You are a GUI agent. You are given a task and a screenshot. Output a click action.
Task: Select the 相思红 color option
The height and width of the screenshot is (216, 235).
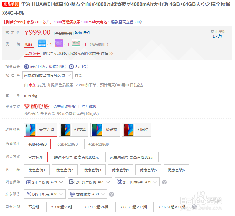[137, 130]
